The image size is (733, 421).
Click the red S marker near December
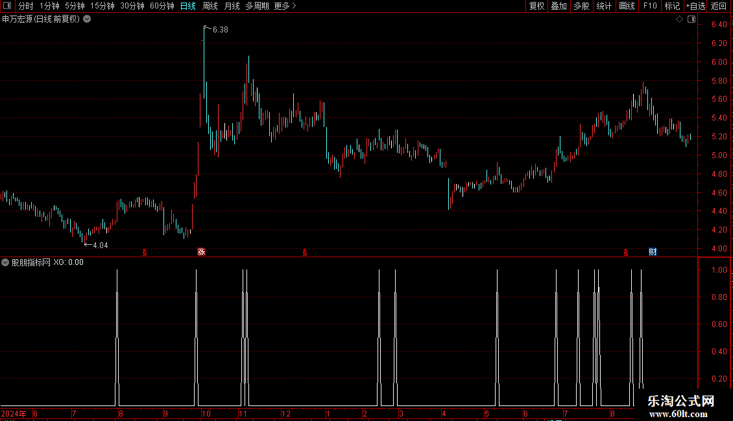(x=305, y=253)
